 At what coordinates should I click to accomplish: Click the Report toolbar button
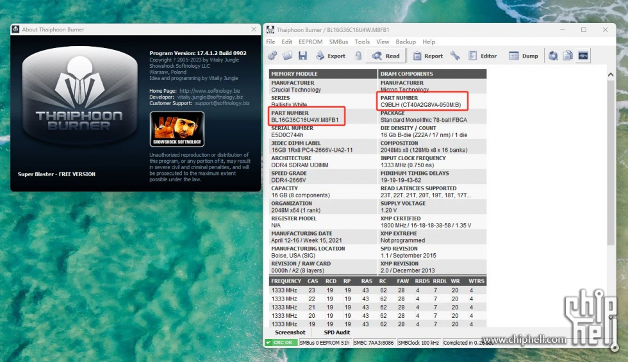click(428, 56)
